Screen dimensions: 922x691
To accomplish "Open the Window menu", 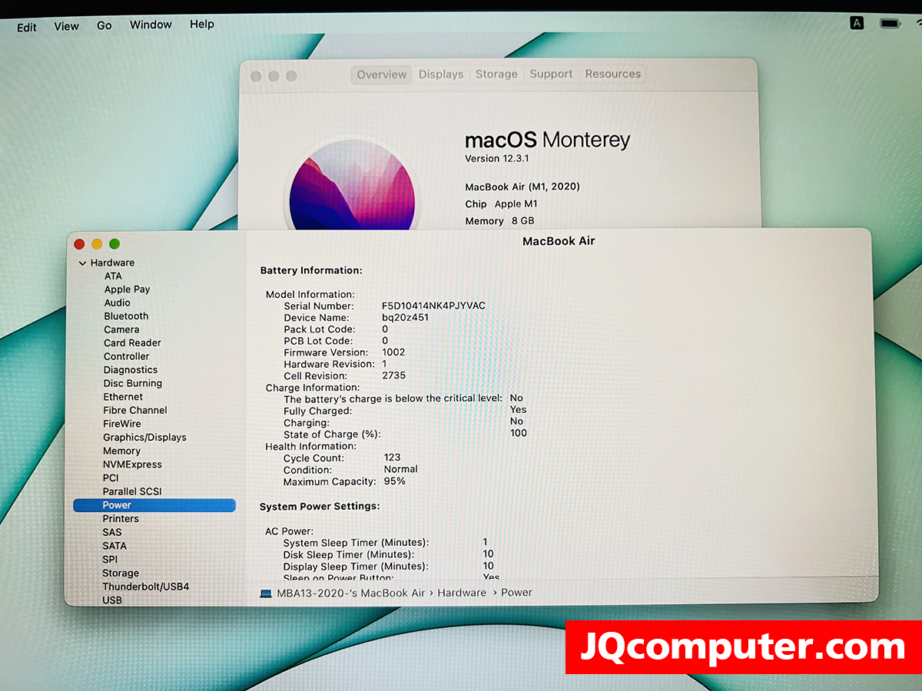I will click(x=151, y=25).
